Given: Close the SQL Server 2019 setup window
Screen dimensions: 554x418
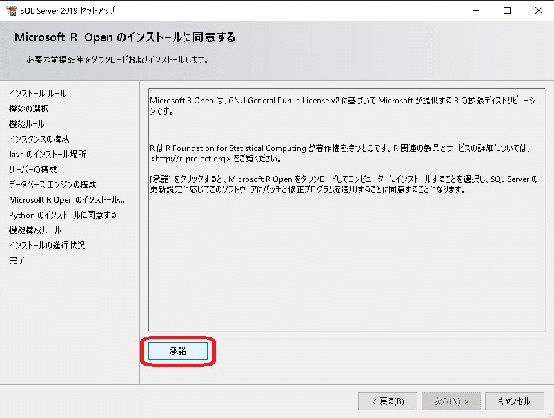Looking at the screenshot, I should (x=538, y=10).
